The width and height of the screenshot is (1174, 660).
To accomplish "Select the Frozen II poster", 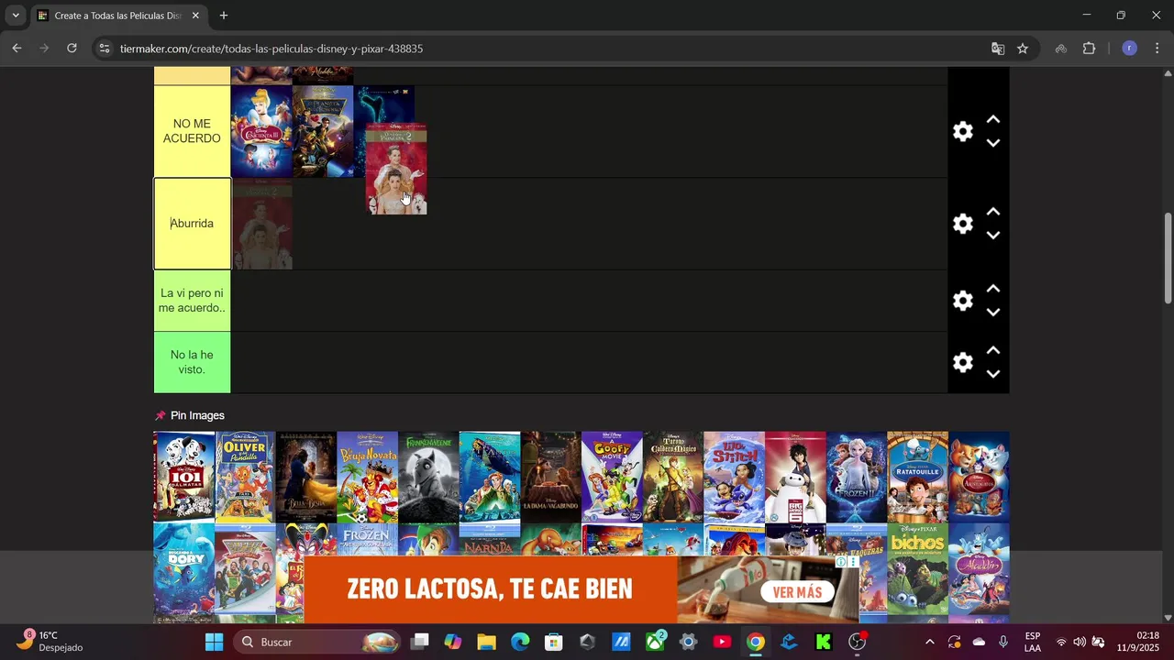I will (x=857, y=477).
